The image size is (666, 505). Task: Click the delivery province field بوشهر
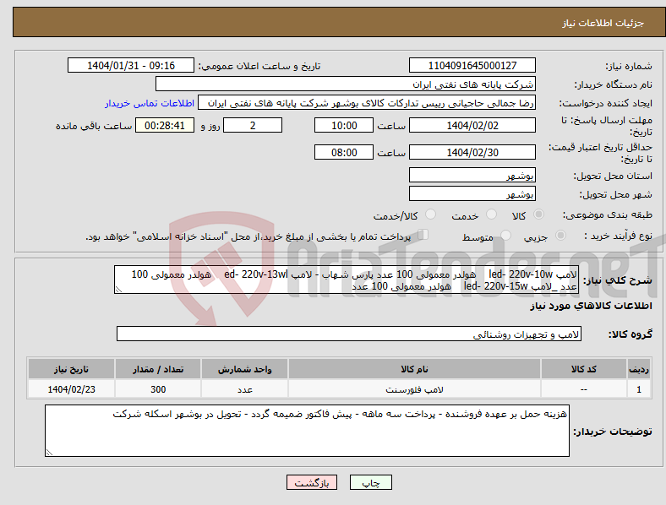tap(472, 175)
